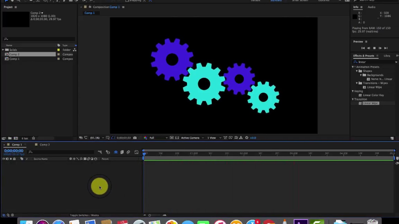The width and height of the screenshot is (399, 224).
Task: Stop playback in the Preview panel
Action: click(374, 48)
